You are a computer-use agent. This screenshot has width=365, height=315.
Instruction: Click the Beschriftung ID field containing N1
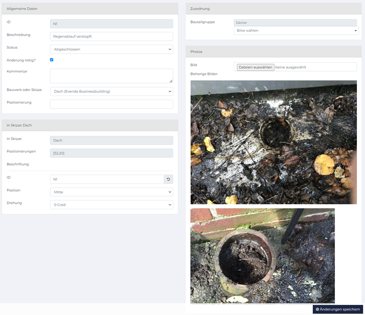(107, 179)
